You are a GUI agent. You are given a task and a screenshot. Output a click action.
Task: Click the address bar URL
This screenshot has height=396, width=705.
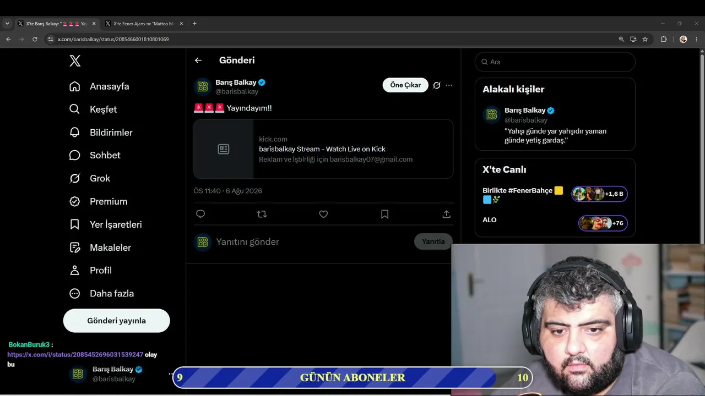(x=113, y=40)
